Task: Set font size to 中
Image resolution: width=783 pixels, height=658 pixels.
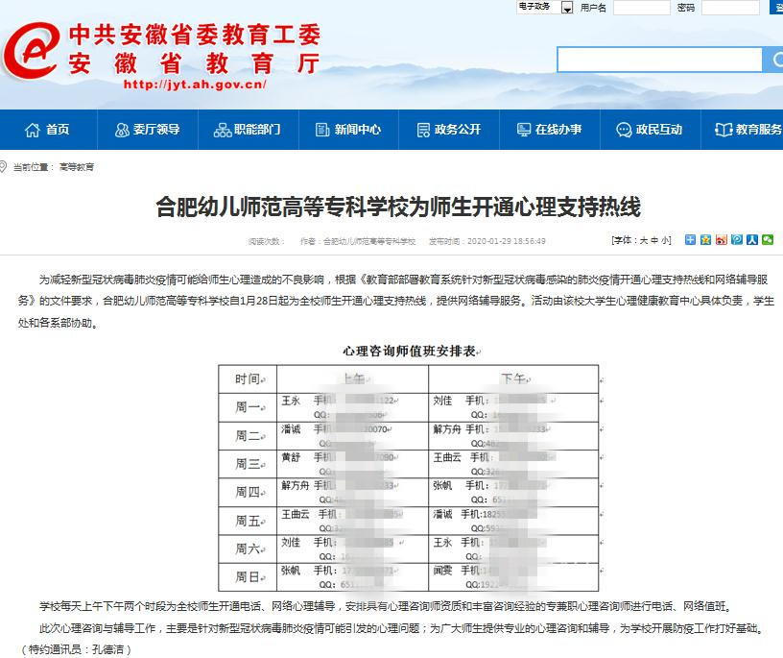Action: click(x=654, y=240)
